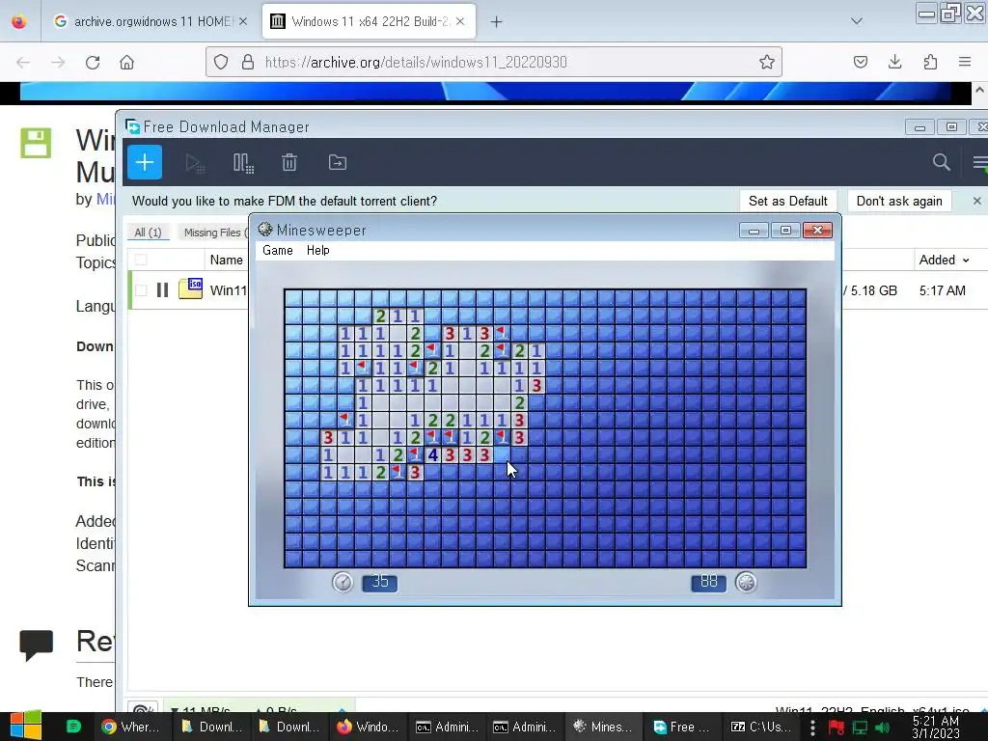Open a new Firefox tab
Screen dimensions: 988x741
click(x=497, y=22)
